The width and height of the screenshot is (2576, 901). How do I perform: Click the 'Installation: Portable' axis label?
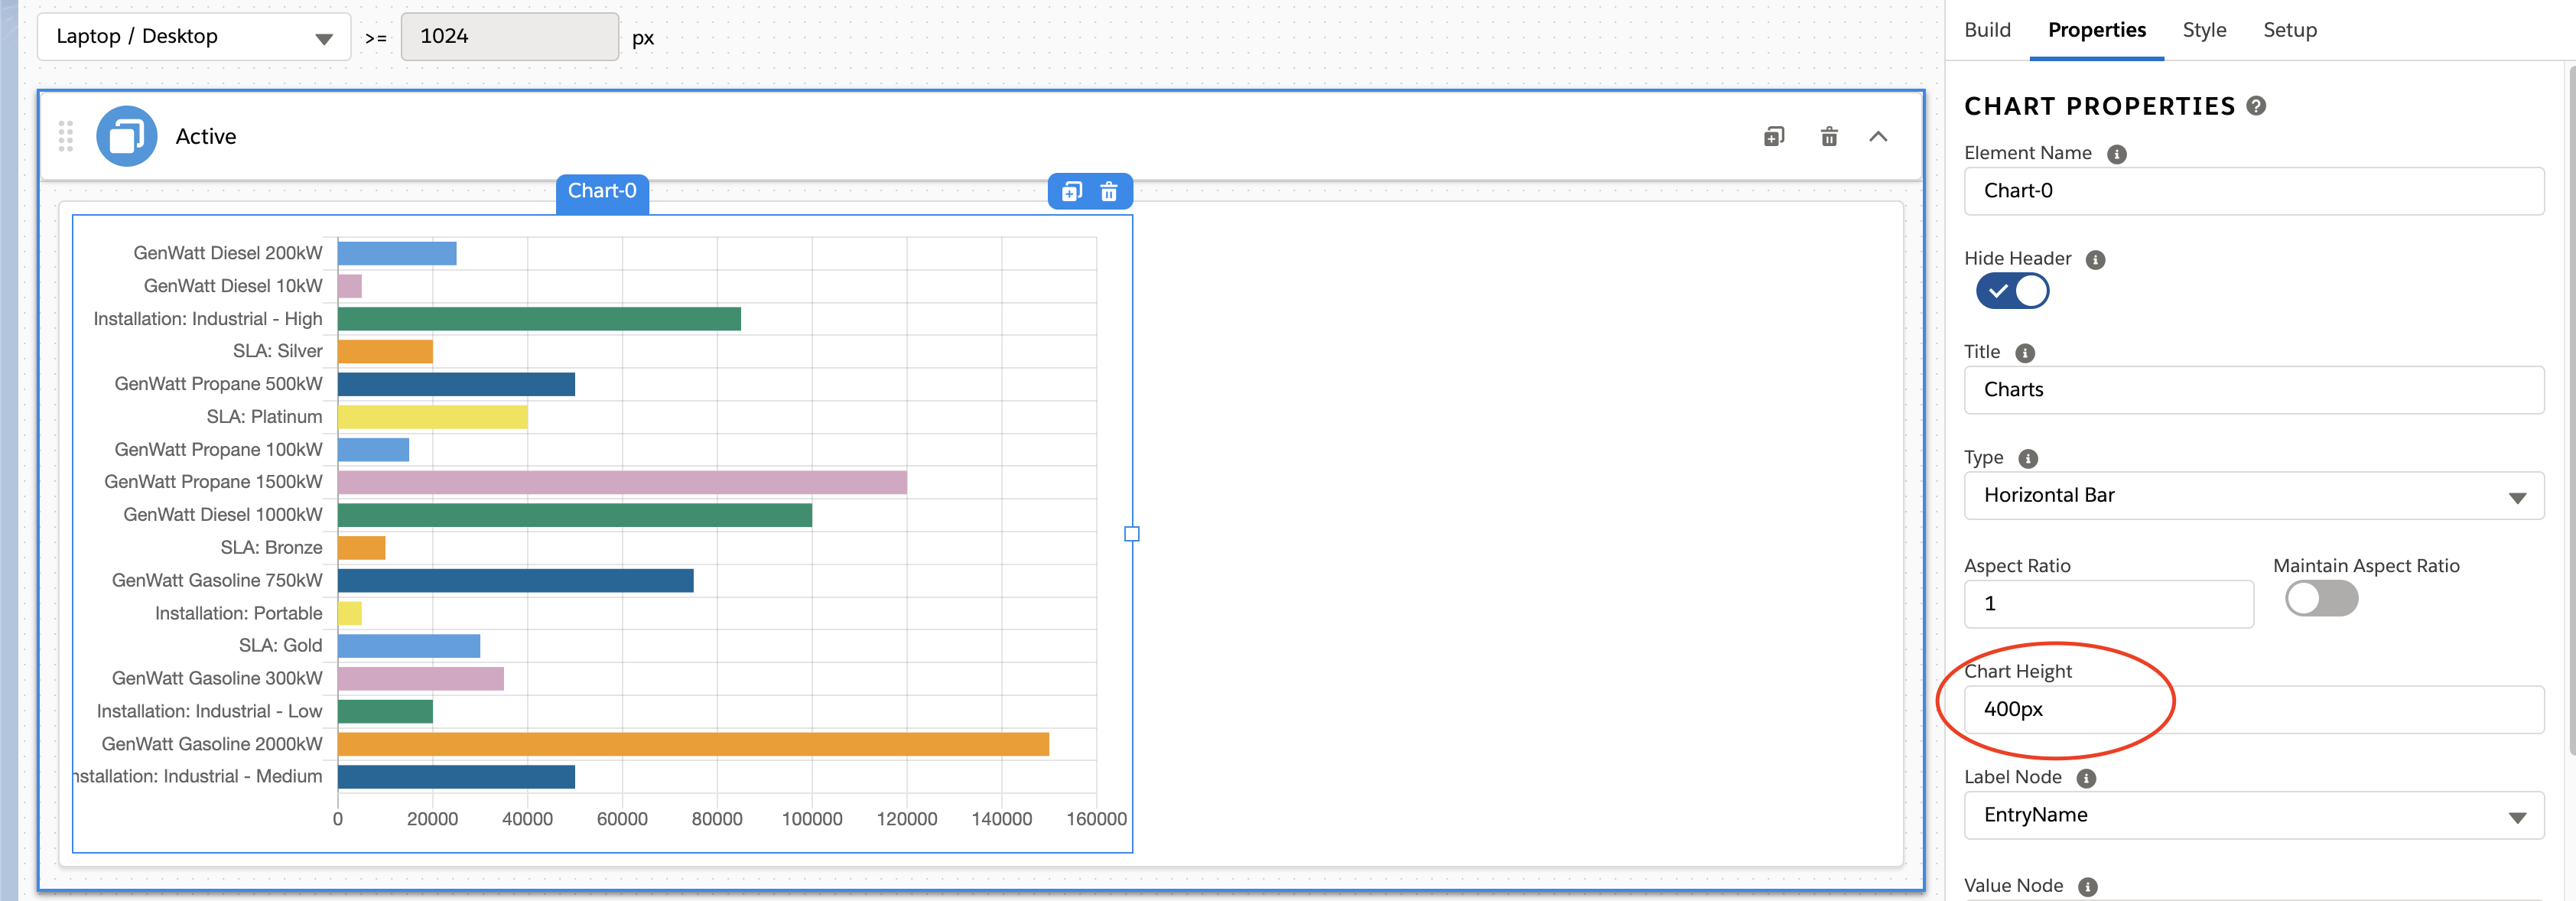(239, 613)
